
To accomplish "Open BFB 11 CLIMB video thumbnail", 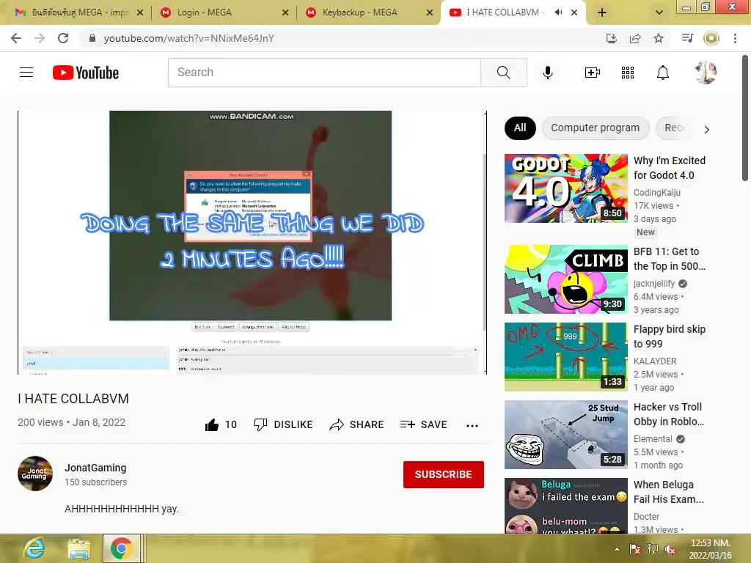I will click(565, 279).
